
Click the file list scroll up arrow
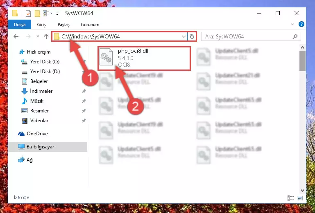click(x=302, y=48)
